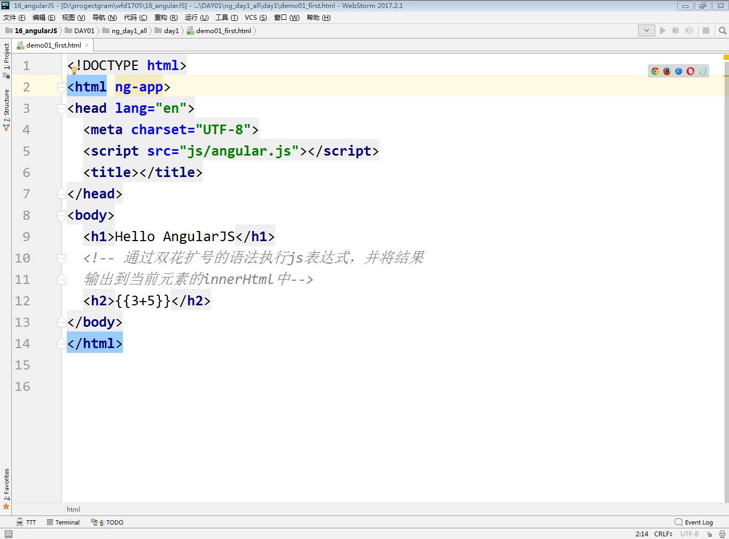
Task: Click the {{3+5}} expression on line 12
Action: pos(143,301)
